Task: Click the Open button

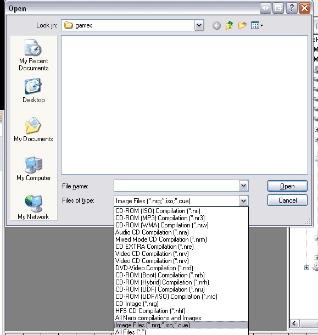Action: coord(287,186)
